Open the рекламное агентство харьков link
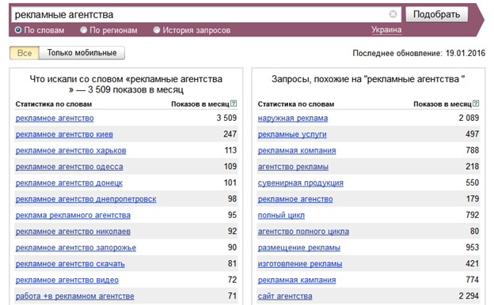This screenshot has height=305, width=494. (x=71, y=151)
